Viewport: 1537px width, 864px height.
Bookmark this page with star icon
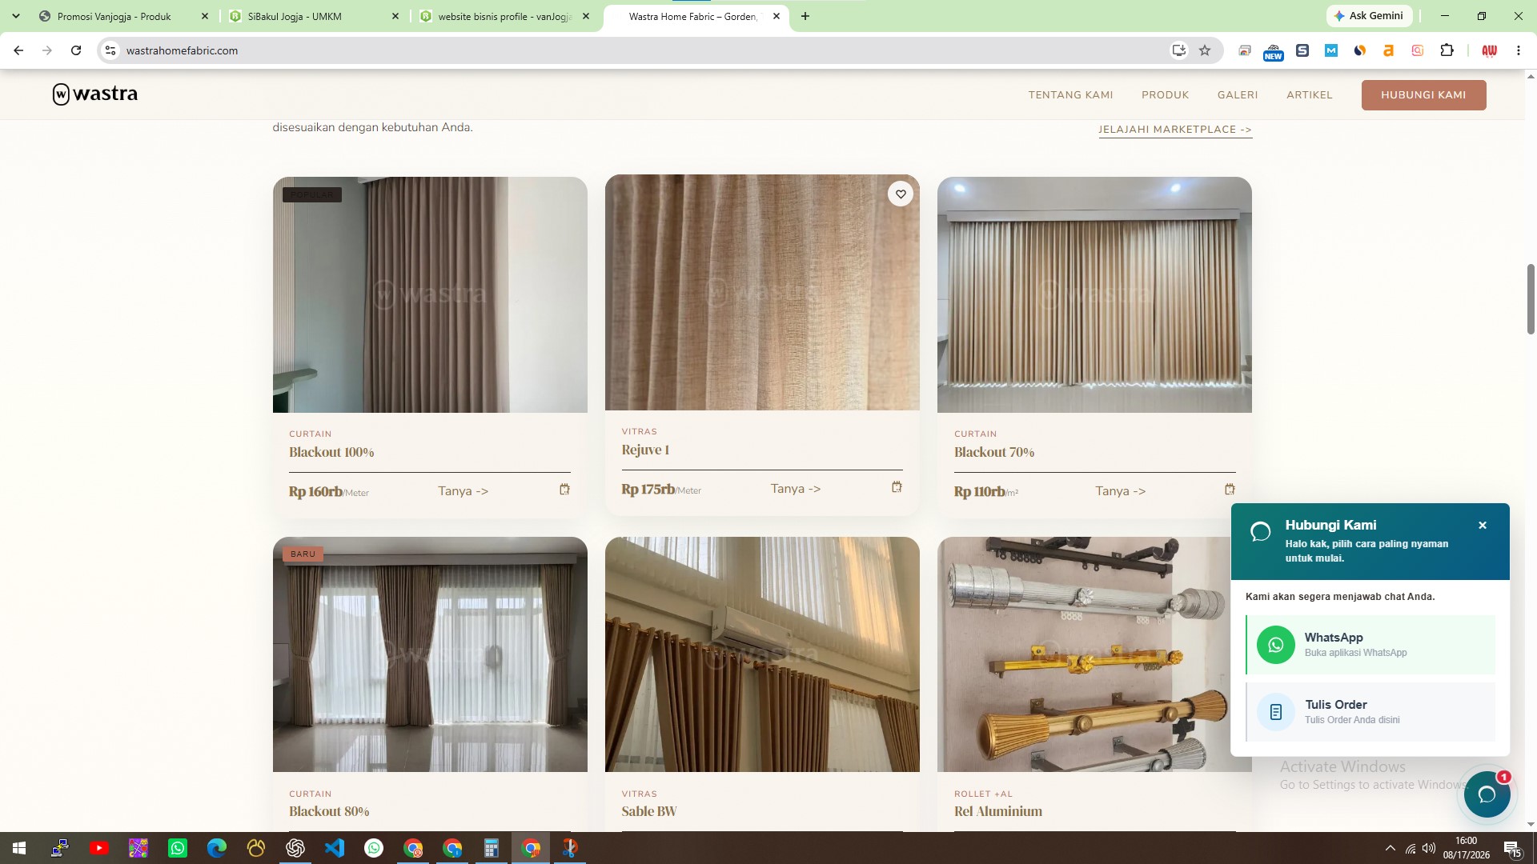click(x=1205, y=50)
